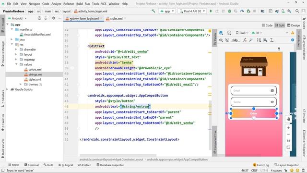
Task: Click blue help question mark icon
Action: [x=293, y=40]
